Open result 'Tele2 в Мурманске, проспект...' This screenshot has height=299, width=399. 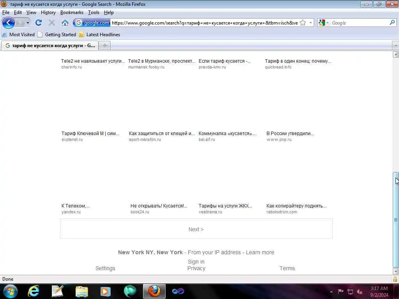point(162,61)
